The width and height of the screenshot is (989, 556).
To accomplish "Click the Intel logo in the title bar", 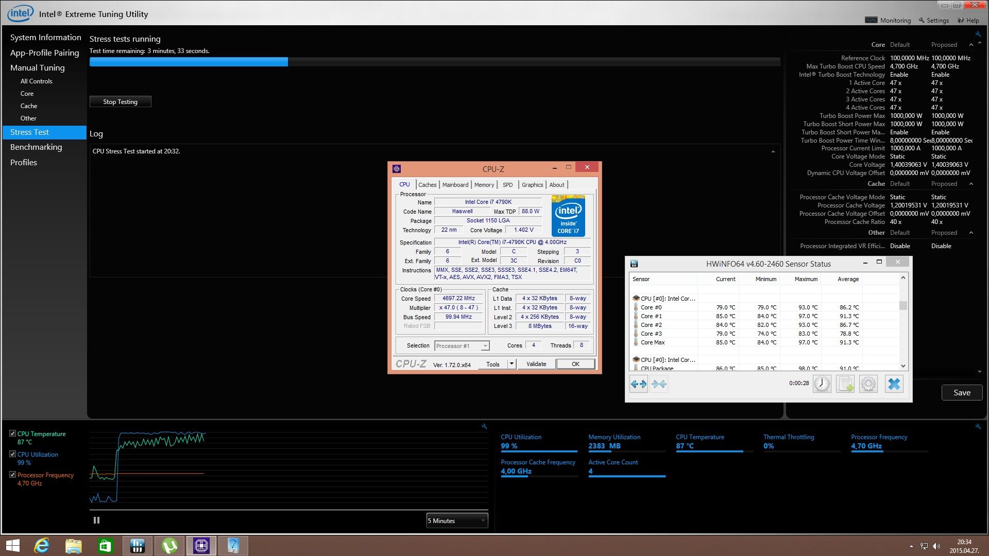I will coord(20,13).
